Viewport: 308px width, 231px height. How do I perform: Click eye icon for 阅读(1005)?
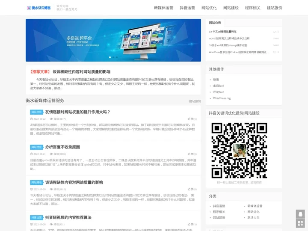coord(51,154)
